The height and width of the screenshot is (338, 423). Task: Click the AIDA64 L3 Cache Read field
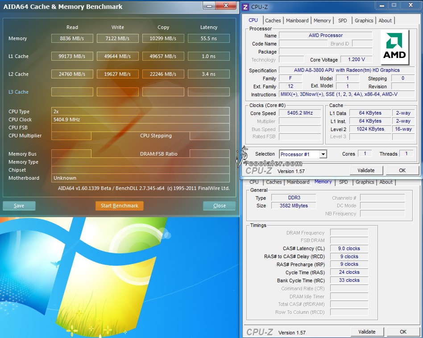point(72,92)
